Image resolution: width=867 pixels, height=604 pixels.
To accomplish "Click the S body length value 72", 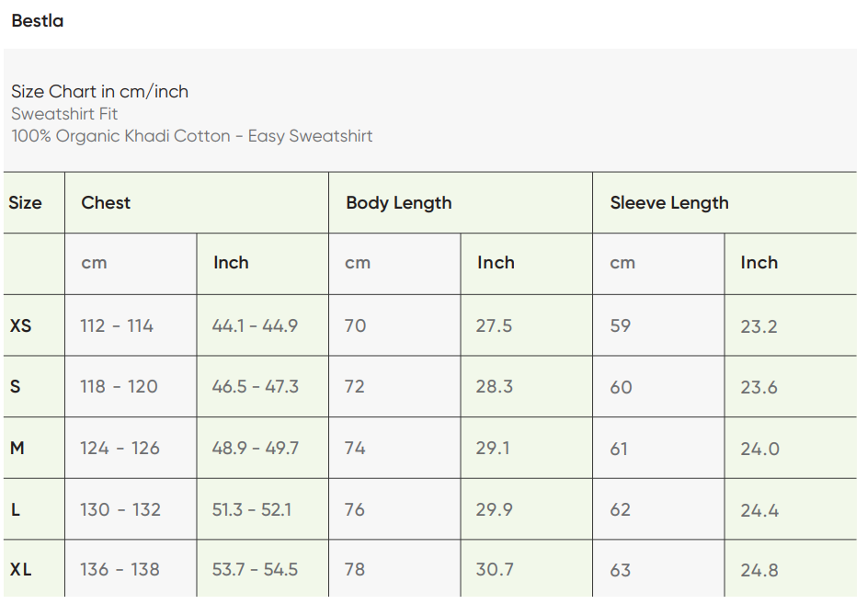I will (355, 387).
